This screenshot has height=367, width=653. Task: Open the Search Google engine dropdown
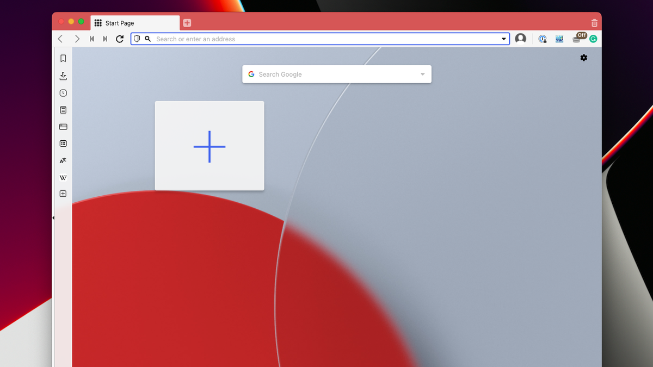tap(422, 74)
